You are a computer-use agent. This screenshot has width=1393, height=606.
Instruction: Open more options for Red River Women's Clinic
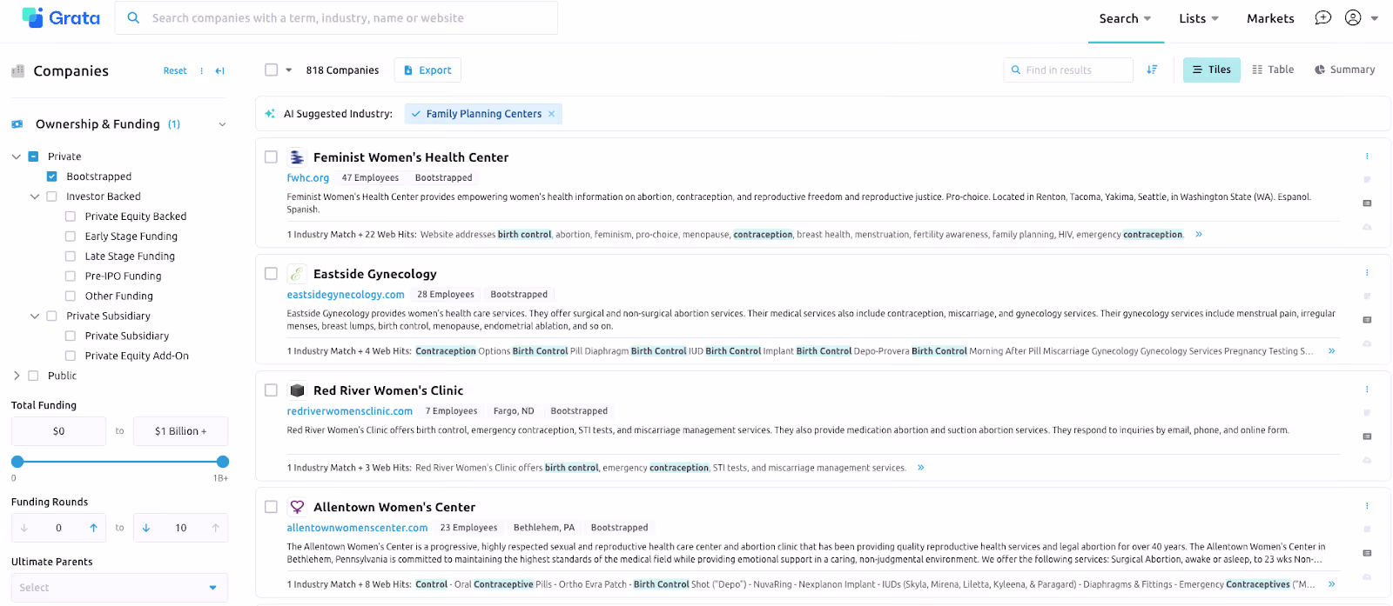[x=1367, y=390]
